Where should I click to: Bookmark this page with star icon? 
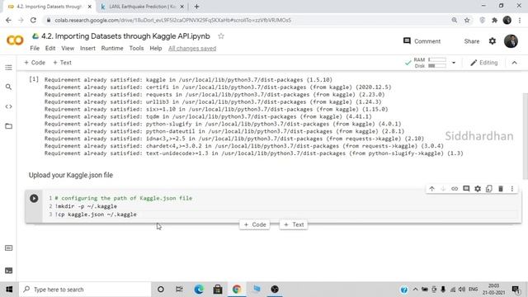[467, 20]
